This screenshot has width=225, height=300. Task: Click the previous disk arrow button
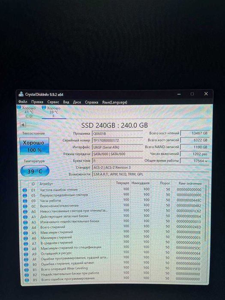[23, 125]
